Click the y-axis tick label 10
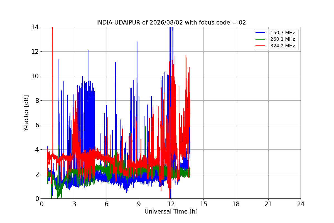Screen dimensions: 334x223 [35, 76]
